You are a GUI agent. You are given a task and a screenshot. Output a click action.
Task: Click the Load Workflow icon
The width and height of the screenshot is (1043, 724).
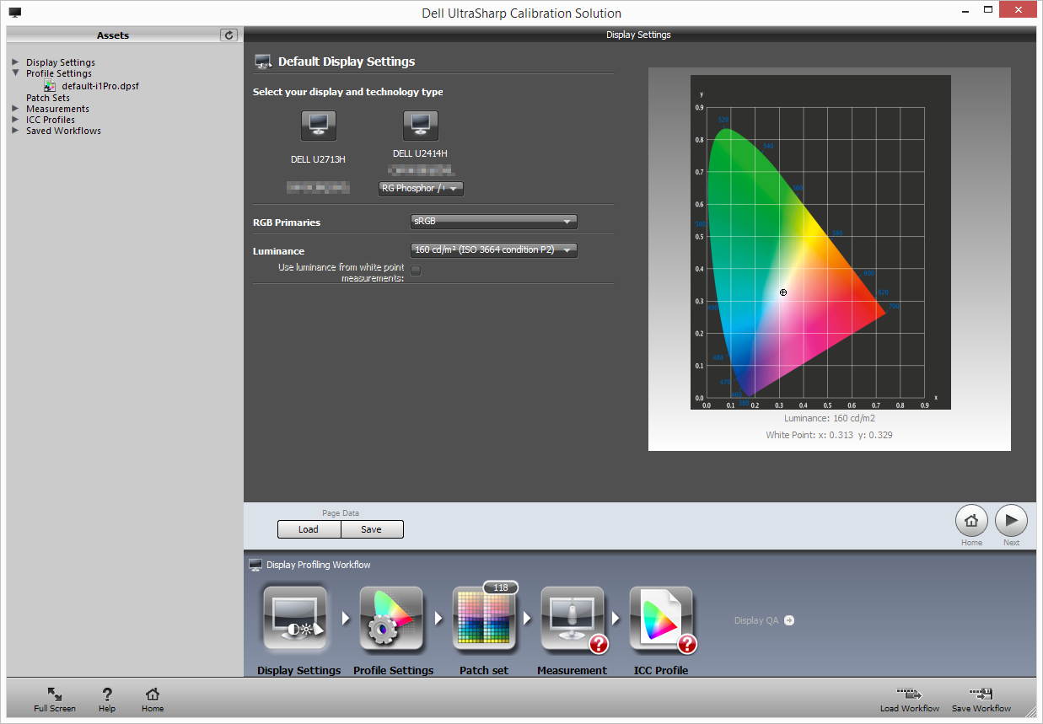pos(909,694)
